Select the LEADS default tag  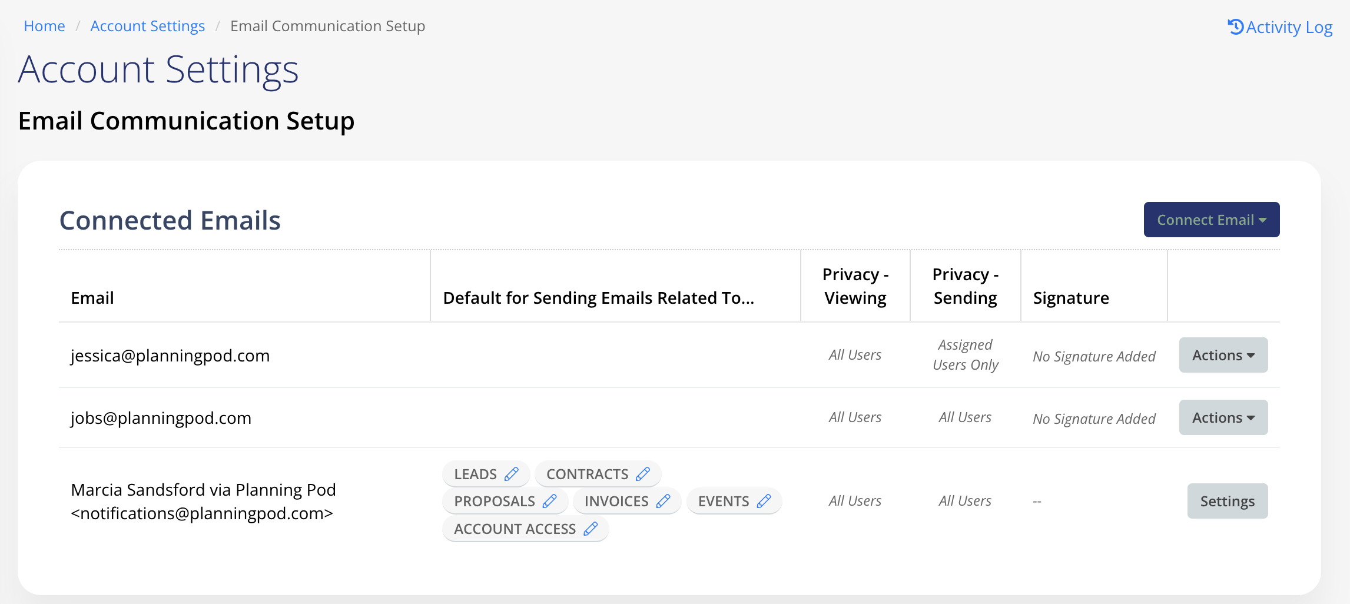point(486,474)
